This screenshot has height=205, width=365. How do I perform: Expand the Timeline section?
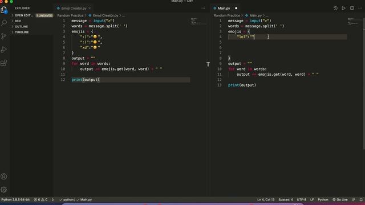(x=22, y=32)
